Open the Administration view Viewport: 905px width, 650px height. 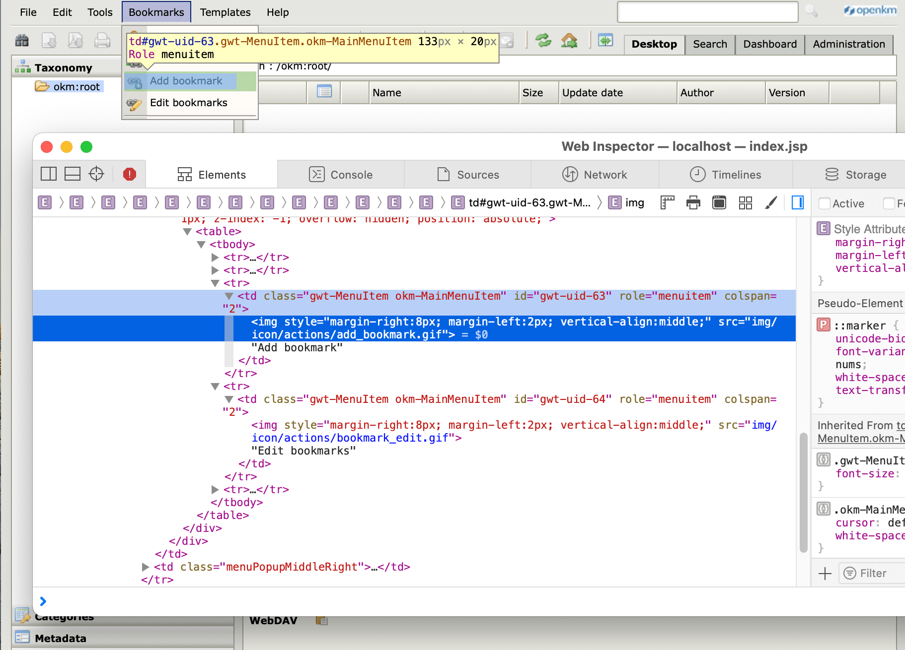848,44
